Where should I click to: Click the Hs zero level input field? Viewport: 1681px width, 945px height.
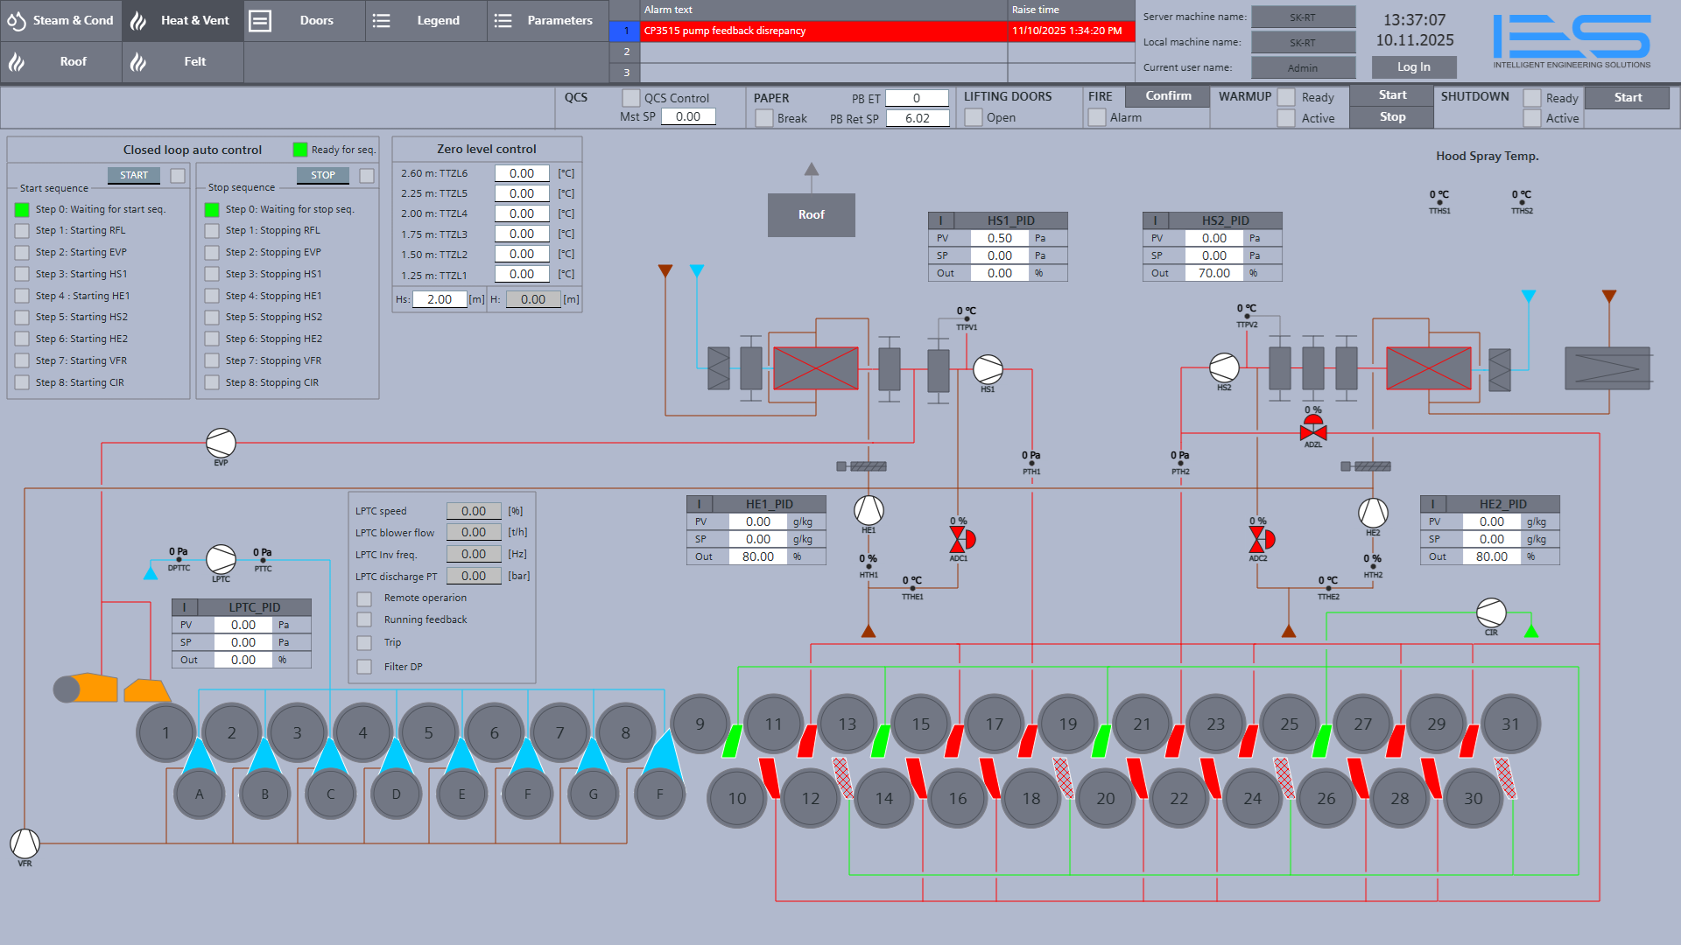pyautogui.click(x=440, y=299)
